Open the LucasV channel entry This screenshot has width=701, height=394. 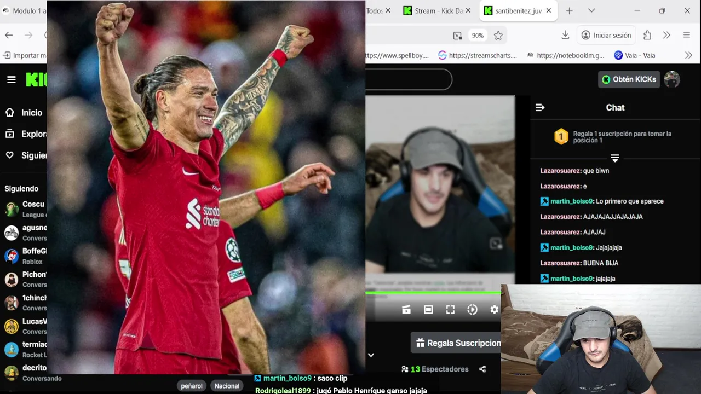pyautogui.click(x=25, y=326)
